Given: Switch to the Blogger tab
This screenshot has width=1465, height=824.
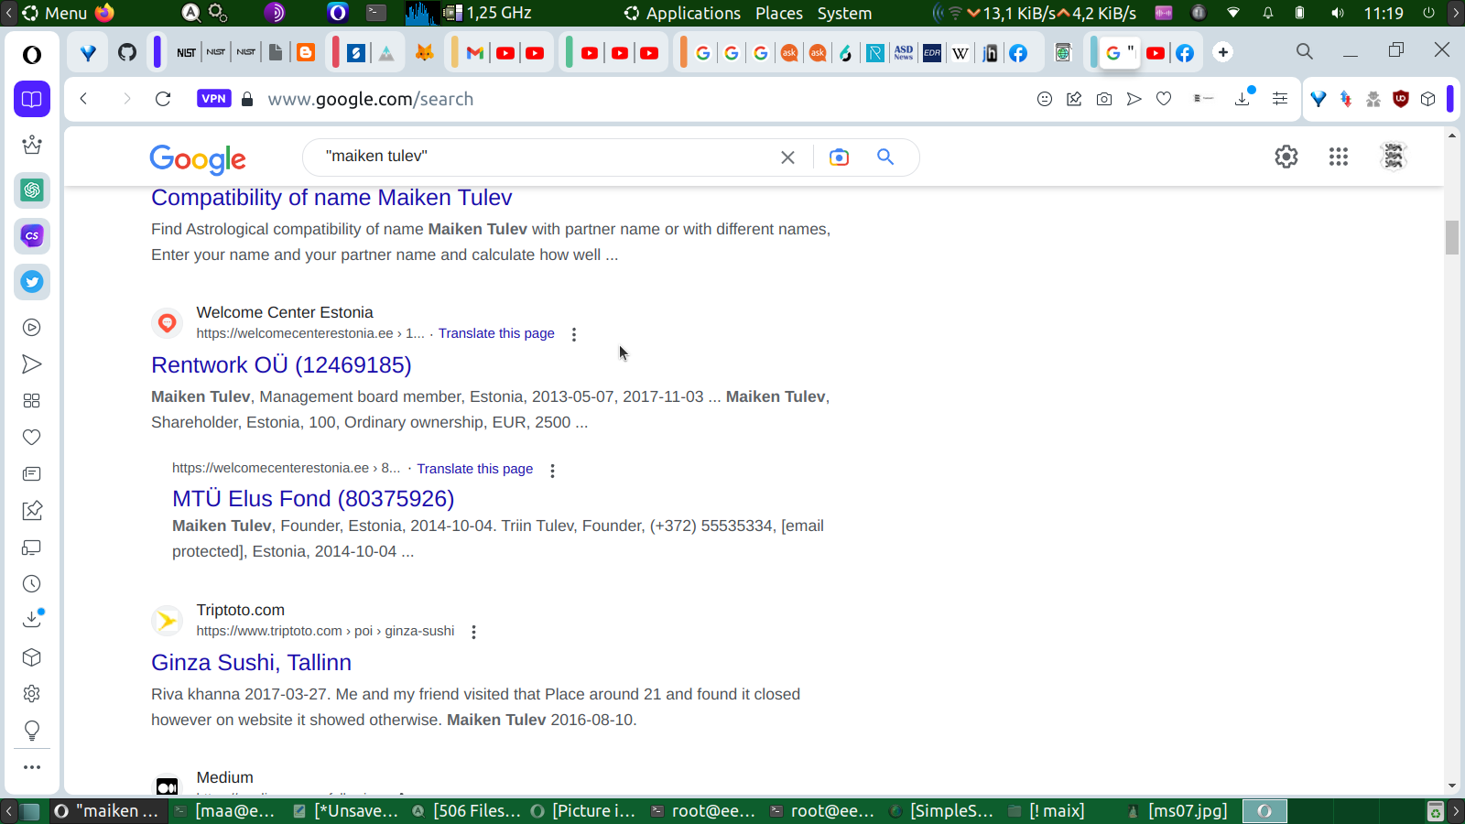Looking at the screenshot, I should 306,52.
